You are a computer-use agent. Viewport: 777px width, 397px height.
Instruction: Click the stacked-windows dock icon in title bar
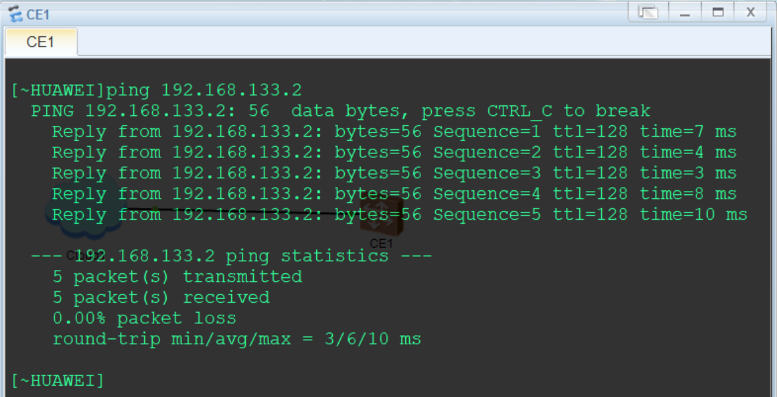tap(648, 12)
